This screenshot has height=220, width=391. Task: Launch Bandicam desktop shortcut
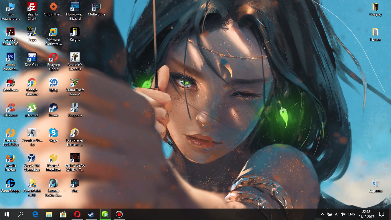[11, 85]
